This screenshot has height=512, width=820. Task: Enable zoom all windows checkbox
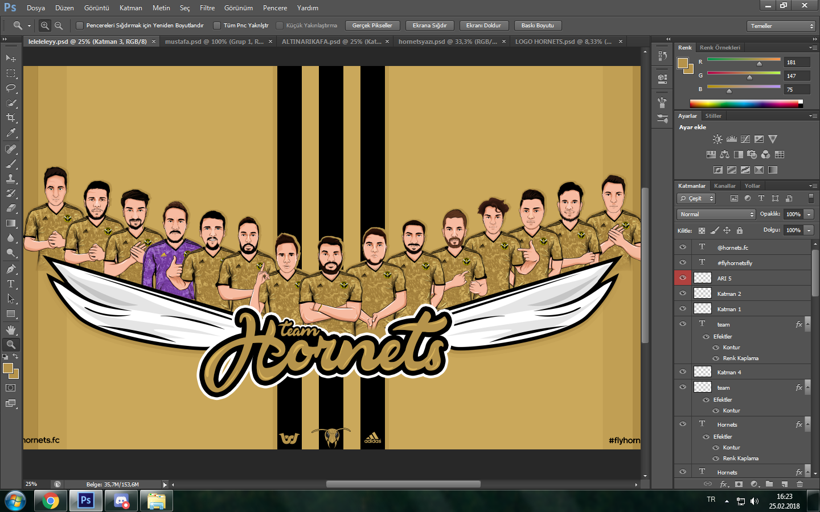[217, 26]
